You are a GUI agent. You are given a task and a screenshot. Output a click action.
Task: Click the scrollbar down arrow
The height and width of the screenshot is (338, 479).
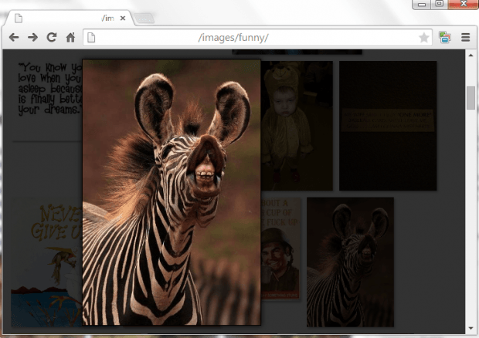[471, 328]
